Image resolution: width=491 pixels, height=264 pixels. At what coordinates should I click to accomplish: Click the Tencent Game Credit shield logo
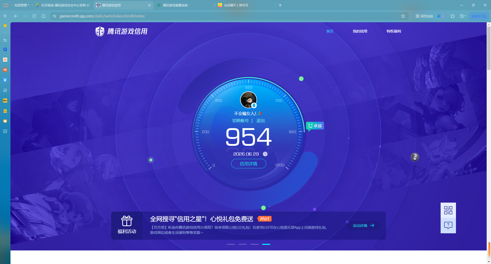click(x=100, y=31)
